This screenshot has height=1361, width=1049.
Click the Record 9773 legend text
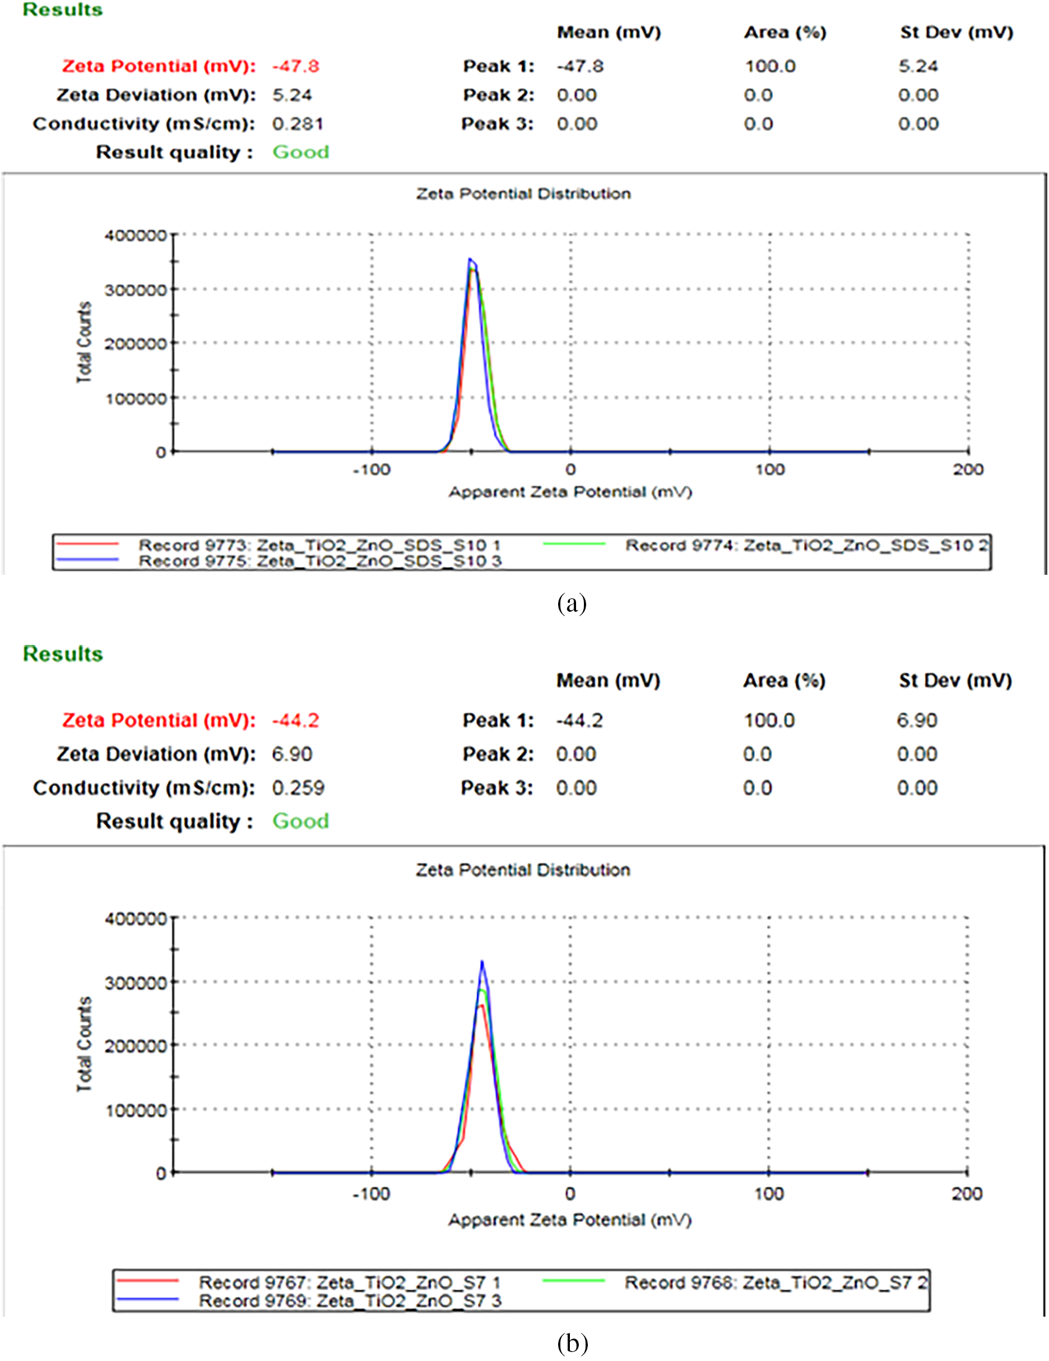(x=319, y=545)
